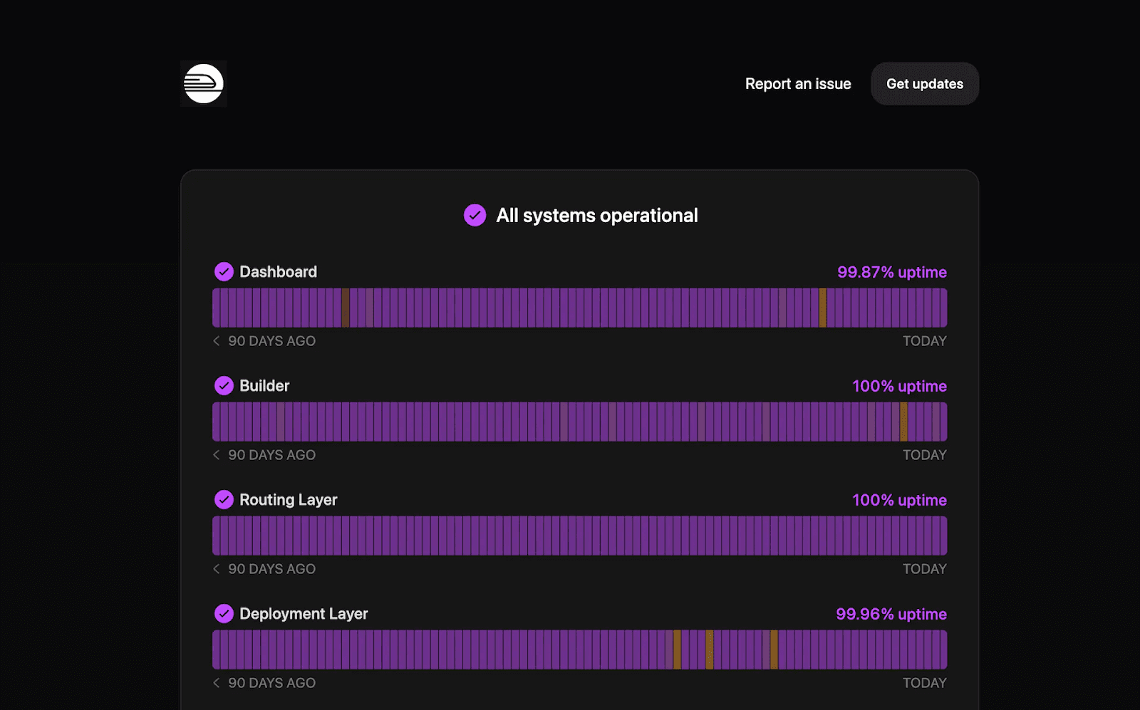Click the company logo in the header
Viewport: 1140px width, 710px height.
tap(204, 84)
